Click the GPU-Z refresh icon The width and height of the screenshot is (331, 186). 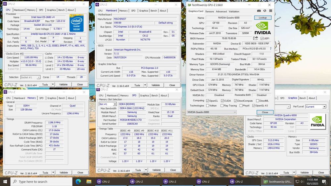[x=264, y=11]
